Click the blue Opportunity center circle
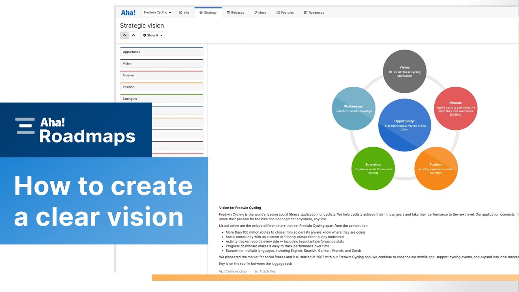Image resolution: width=519 pixels, height=292 pixels. [405, 125]
